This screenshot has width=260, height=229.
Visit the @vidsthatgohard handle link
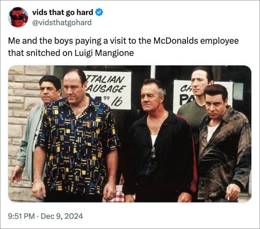coord(62,22)
